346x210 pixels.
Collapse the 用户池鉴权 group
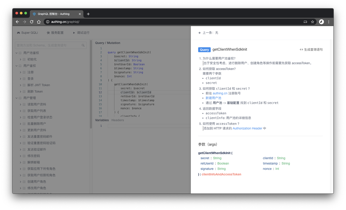coord(16,53)
